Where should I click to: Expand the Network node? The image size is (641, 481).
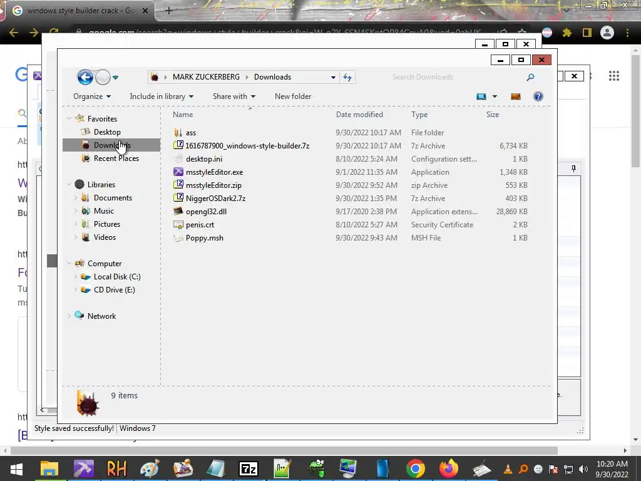(69, 316)
